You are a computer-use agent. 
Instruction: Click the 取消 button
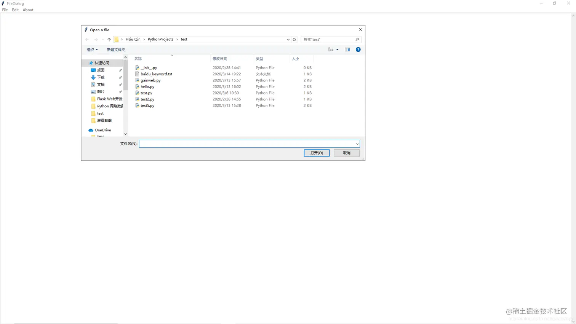coord(347,153)
